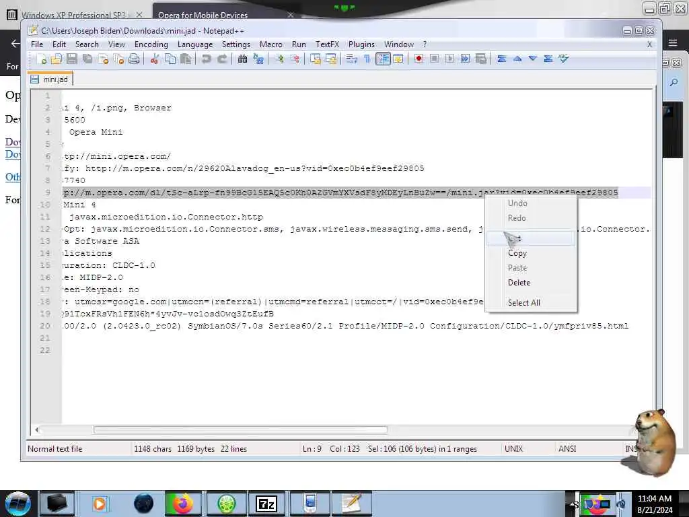
Task: Click the Save Recorded Macro icon
Action: (481, 59)
